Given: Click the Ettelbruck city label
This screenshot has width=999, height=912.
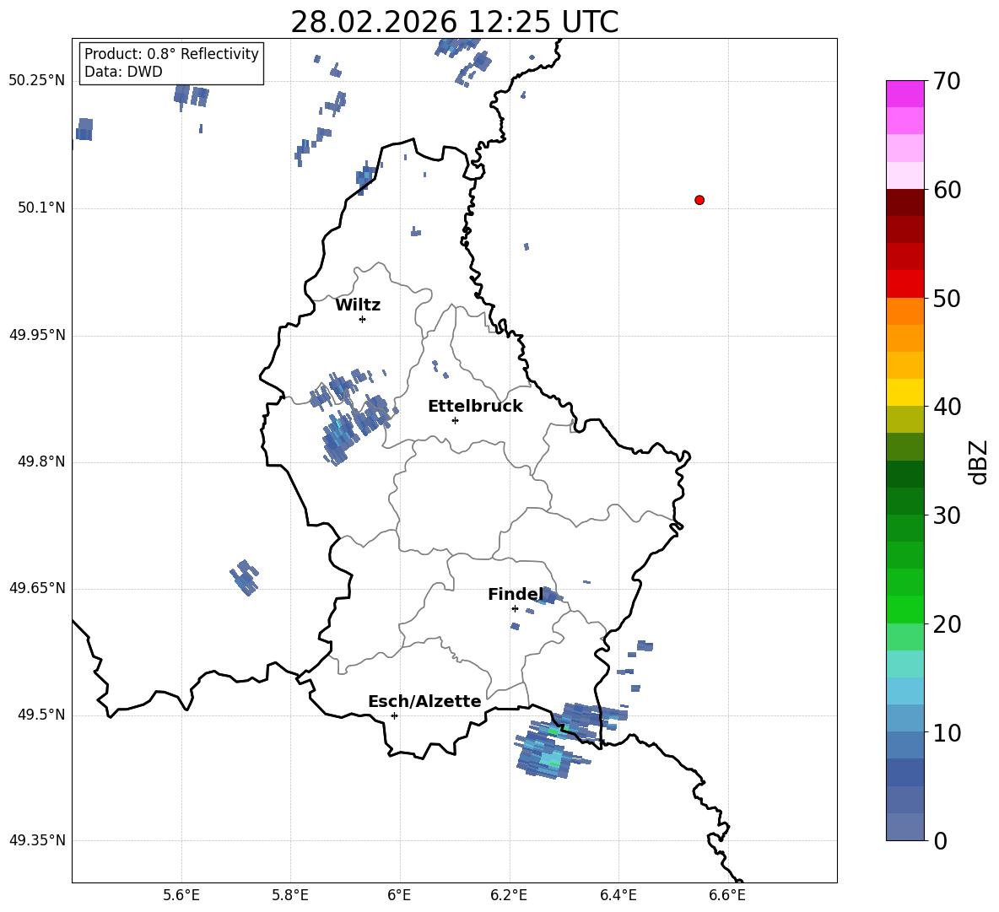Looking at the screenshot, I should click(475, 407).
